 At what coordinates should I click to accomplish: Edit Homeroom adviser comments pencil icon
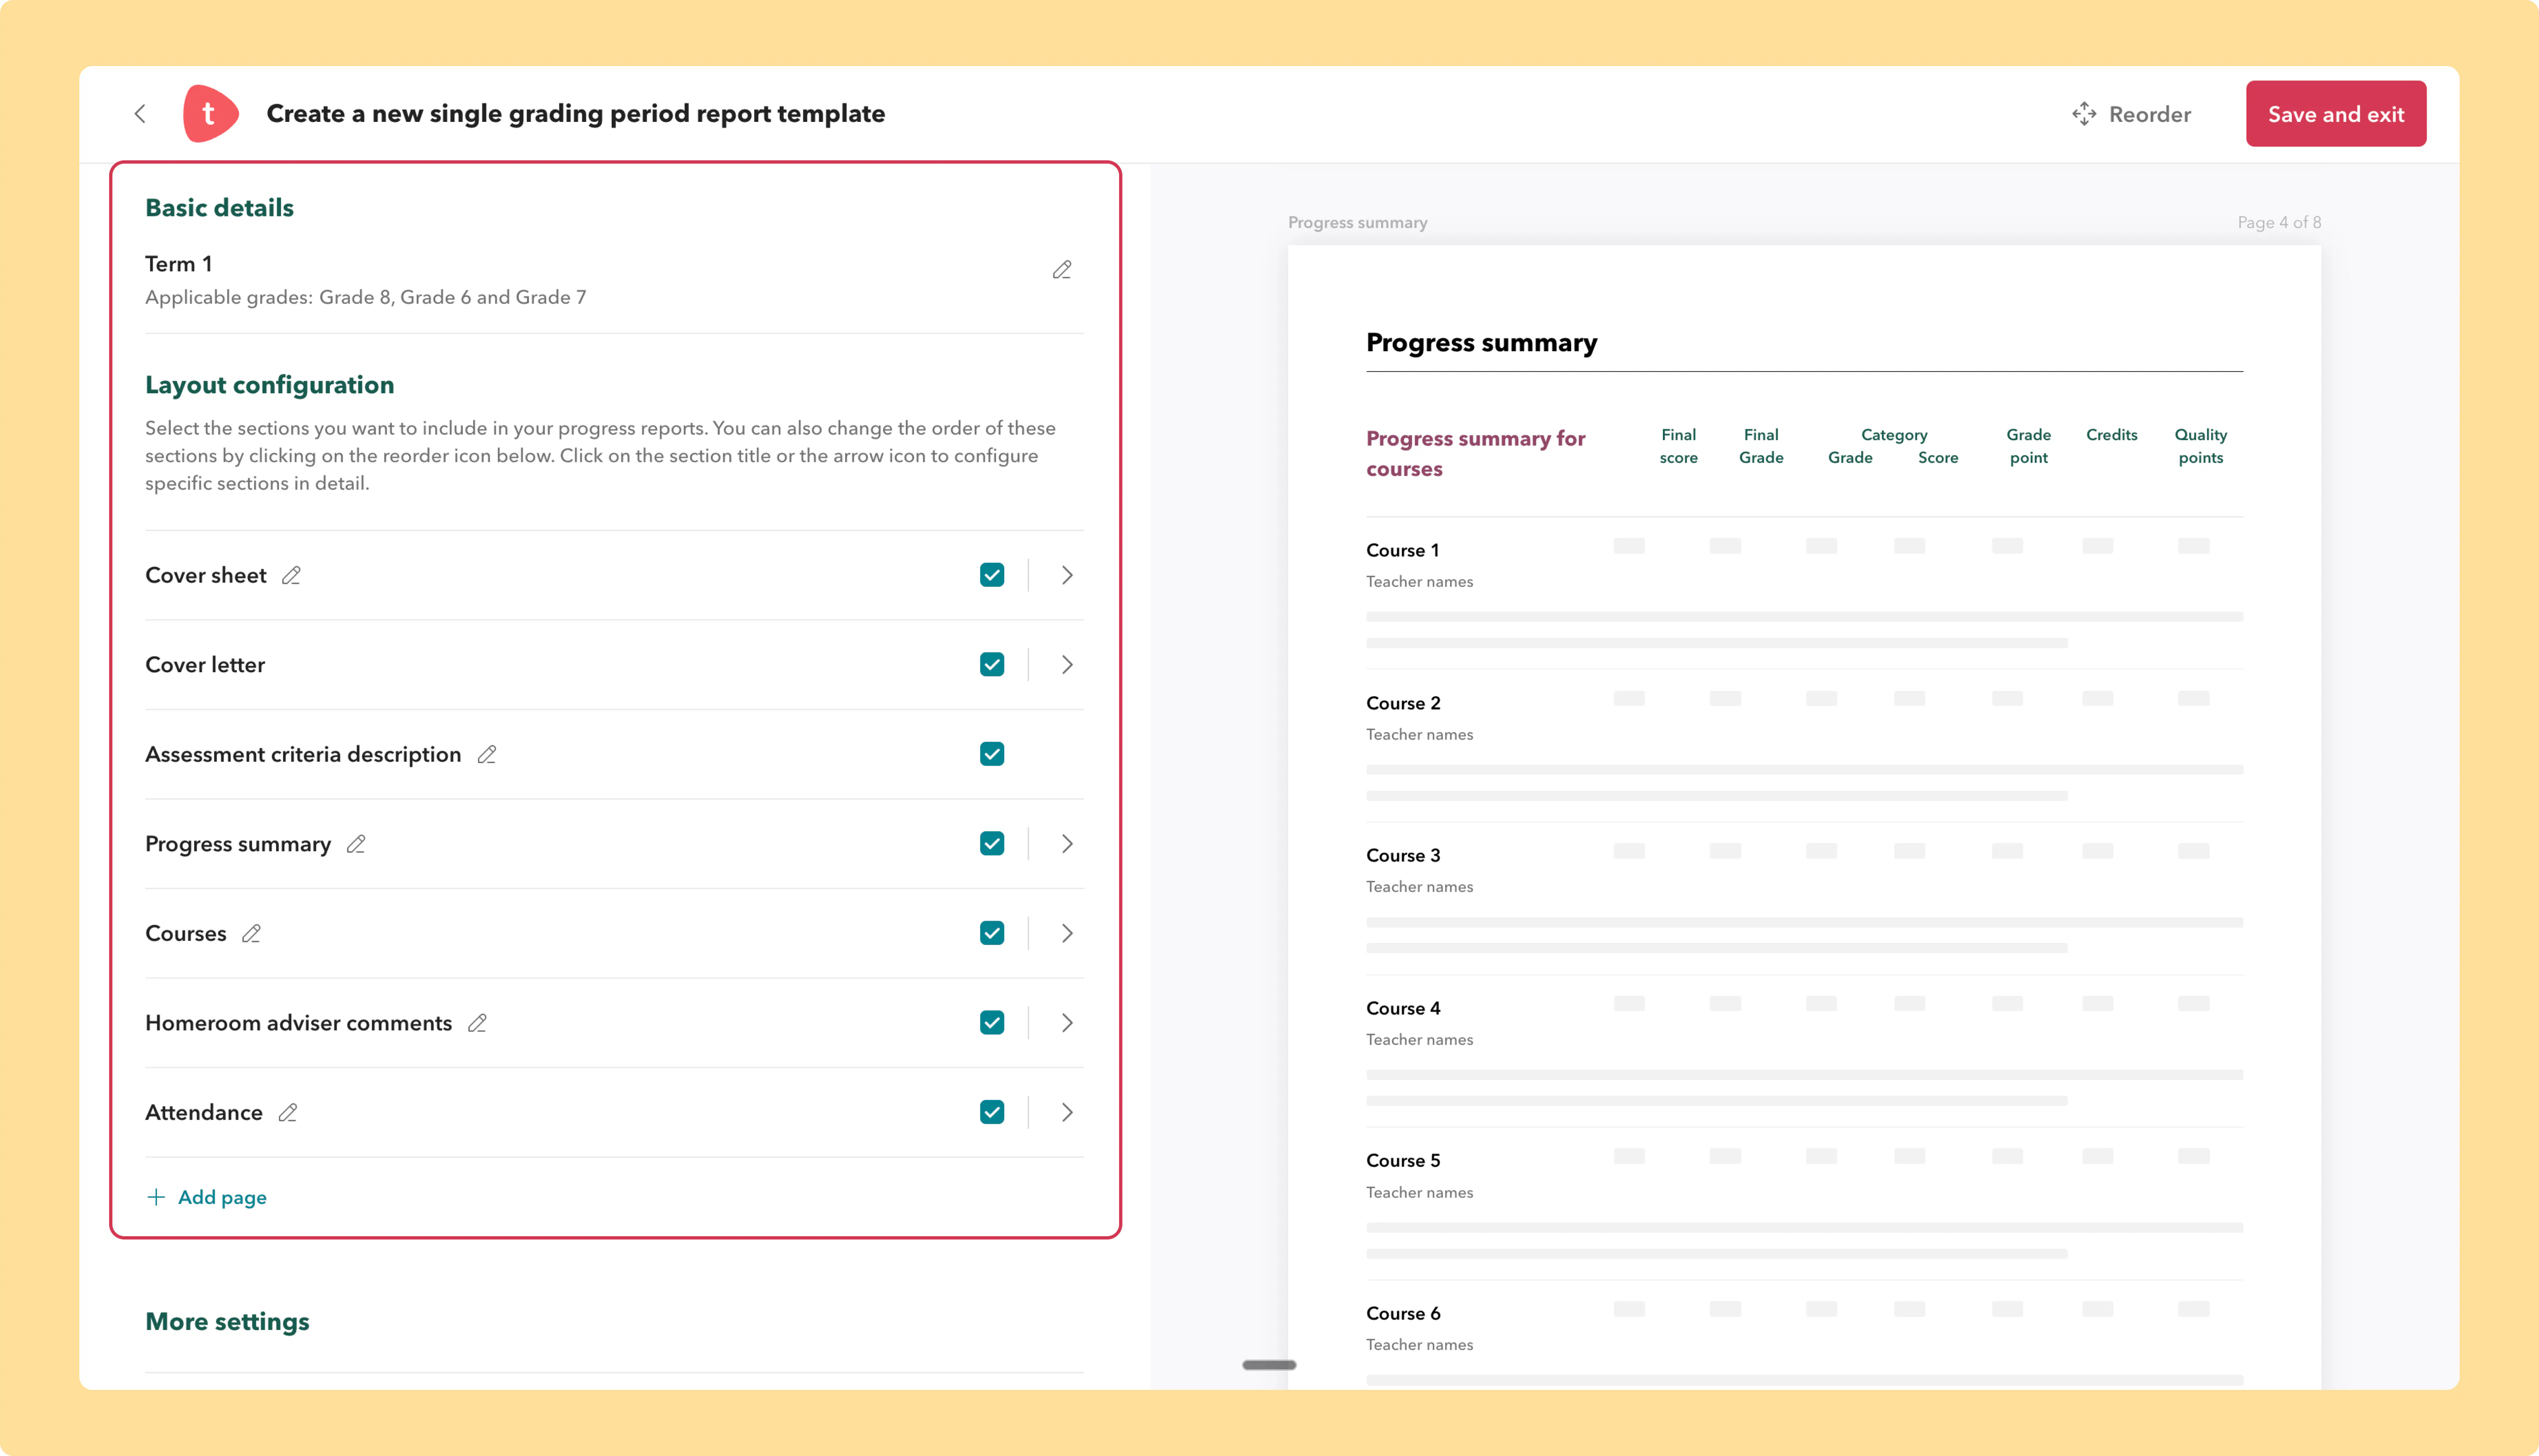[x=477, y=1023]
